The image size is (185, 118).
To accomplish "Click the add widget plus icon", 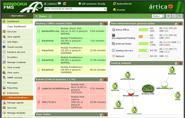I will click(168, 16).
